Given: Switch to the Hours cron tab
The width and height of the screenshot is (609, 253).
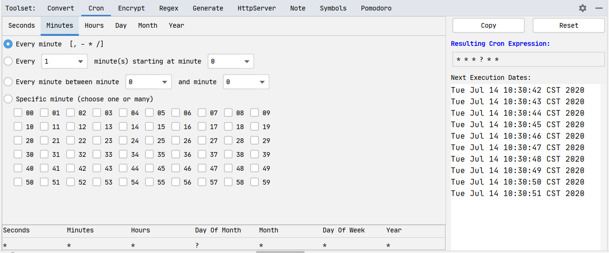Looking at the screenshot, I should (x=94, y=25).
